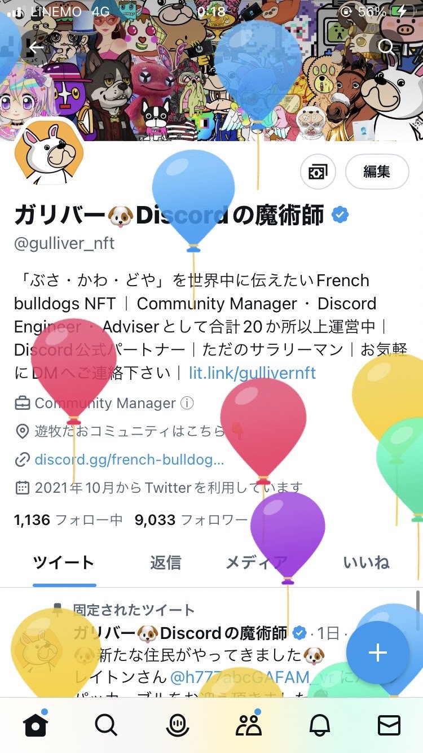
Task: Open the notifications bell icon
Action: pyautogui.click(x=319, y=725)
